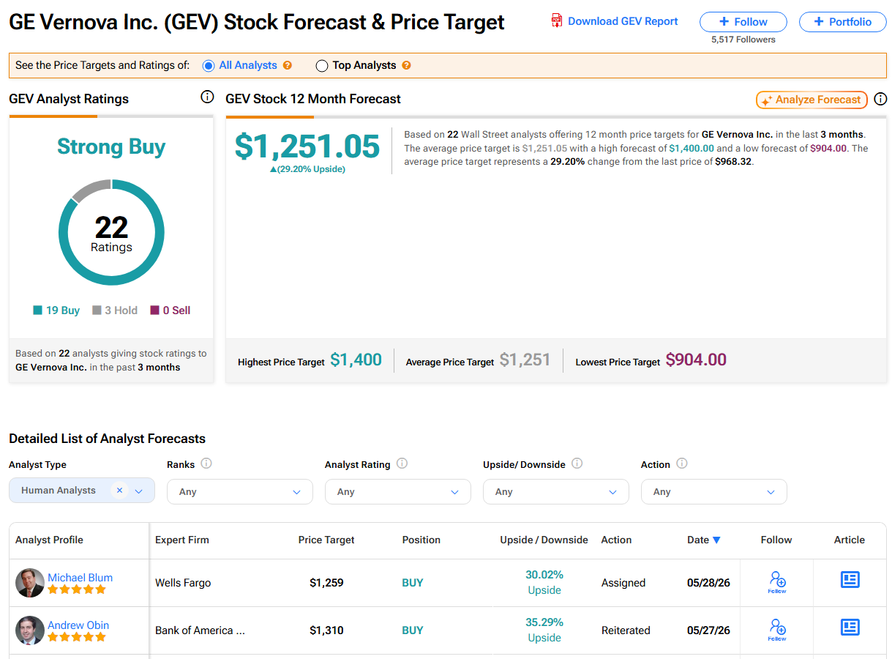The height and width of the screenshot is (659, 892).
Task: Click the Upside / Downside column header
Action: point(544,540)
